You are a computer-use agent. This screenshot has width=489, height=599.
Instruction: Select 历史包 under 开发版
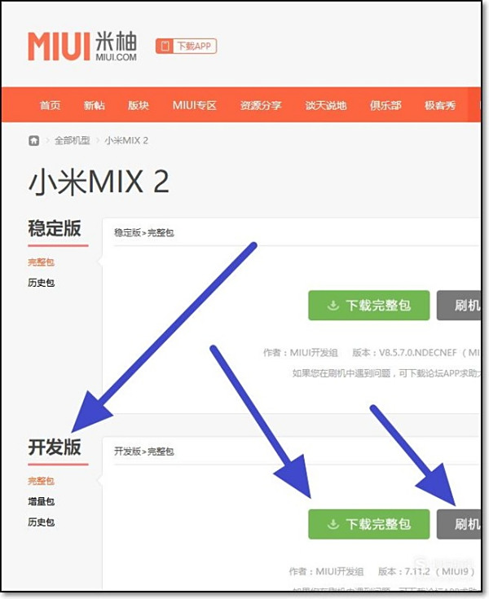click(x=41, y=522)
